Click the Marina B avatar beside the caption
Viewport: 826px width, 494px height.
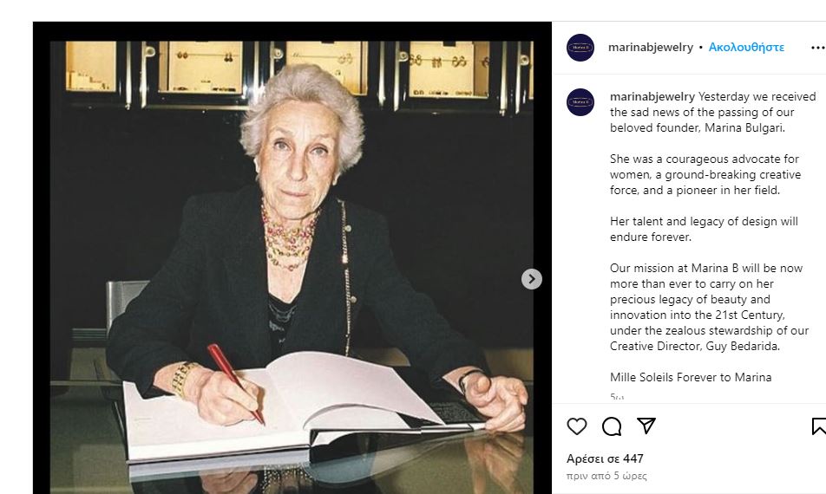[580, 102]
